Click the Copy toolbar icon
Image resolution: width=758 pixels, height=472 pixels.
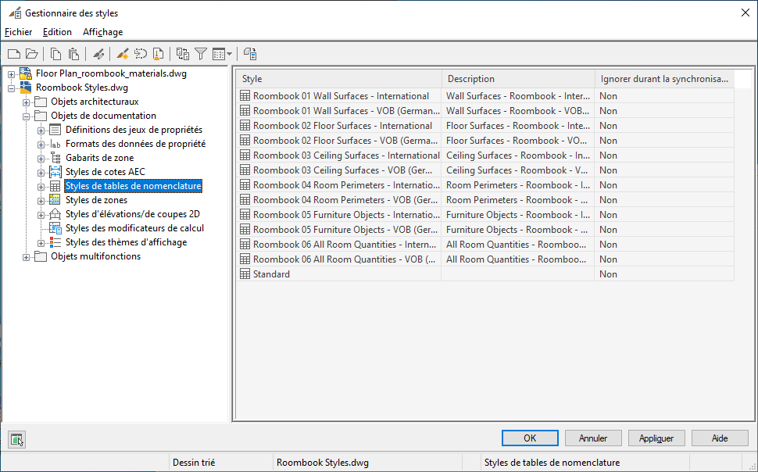click(x=56, y=54)
